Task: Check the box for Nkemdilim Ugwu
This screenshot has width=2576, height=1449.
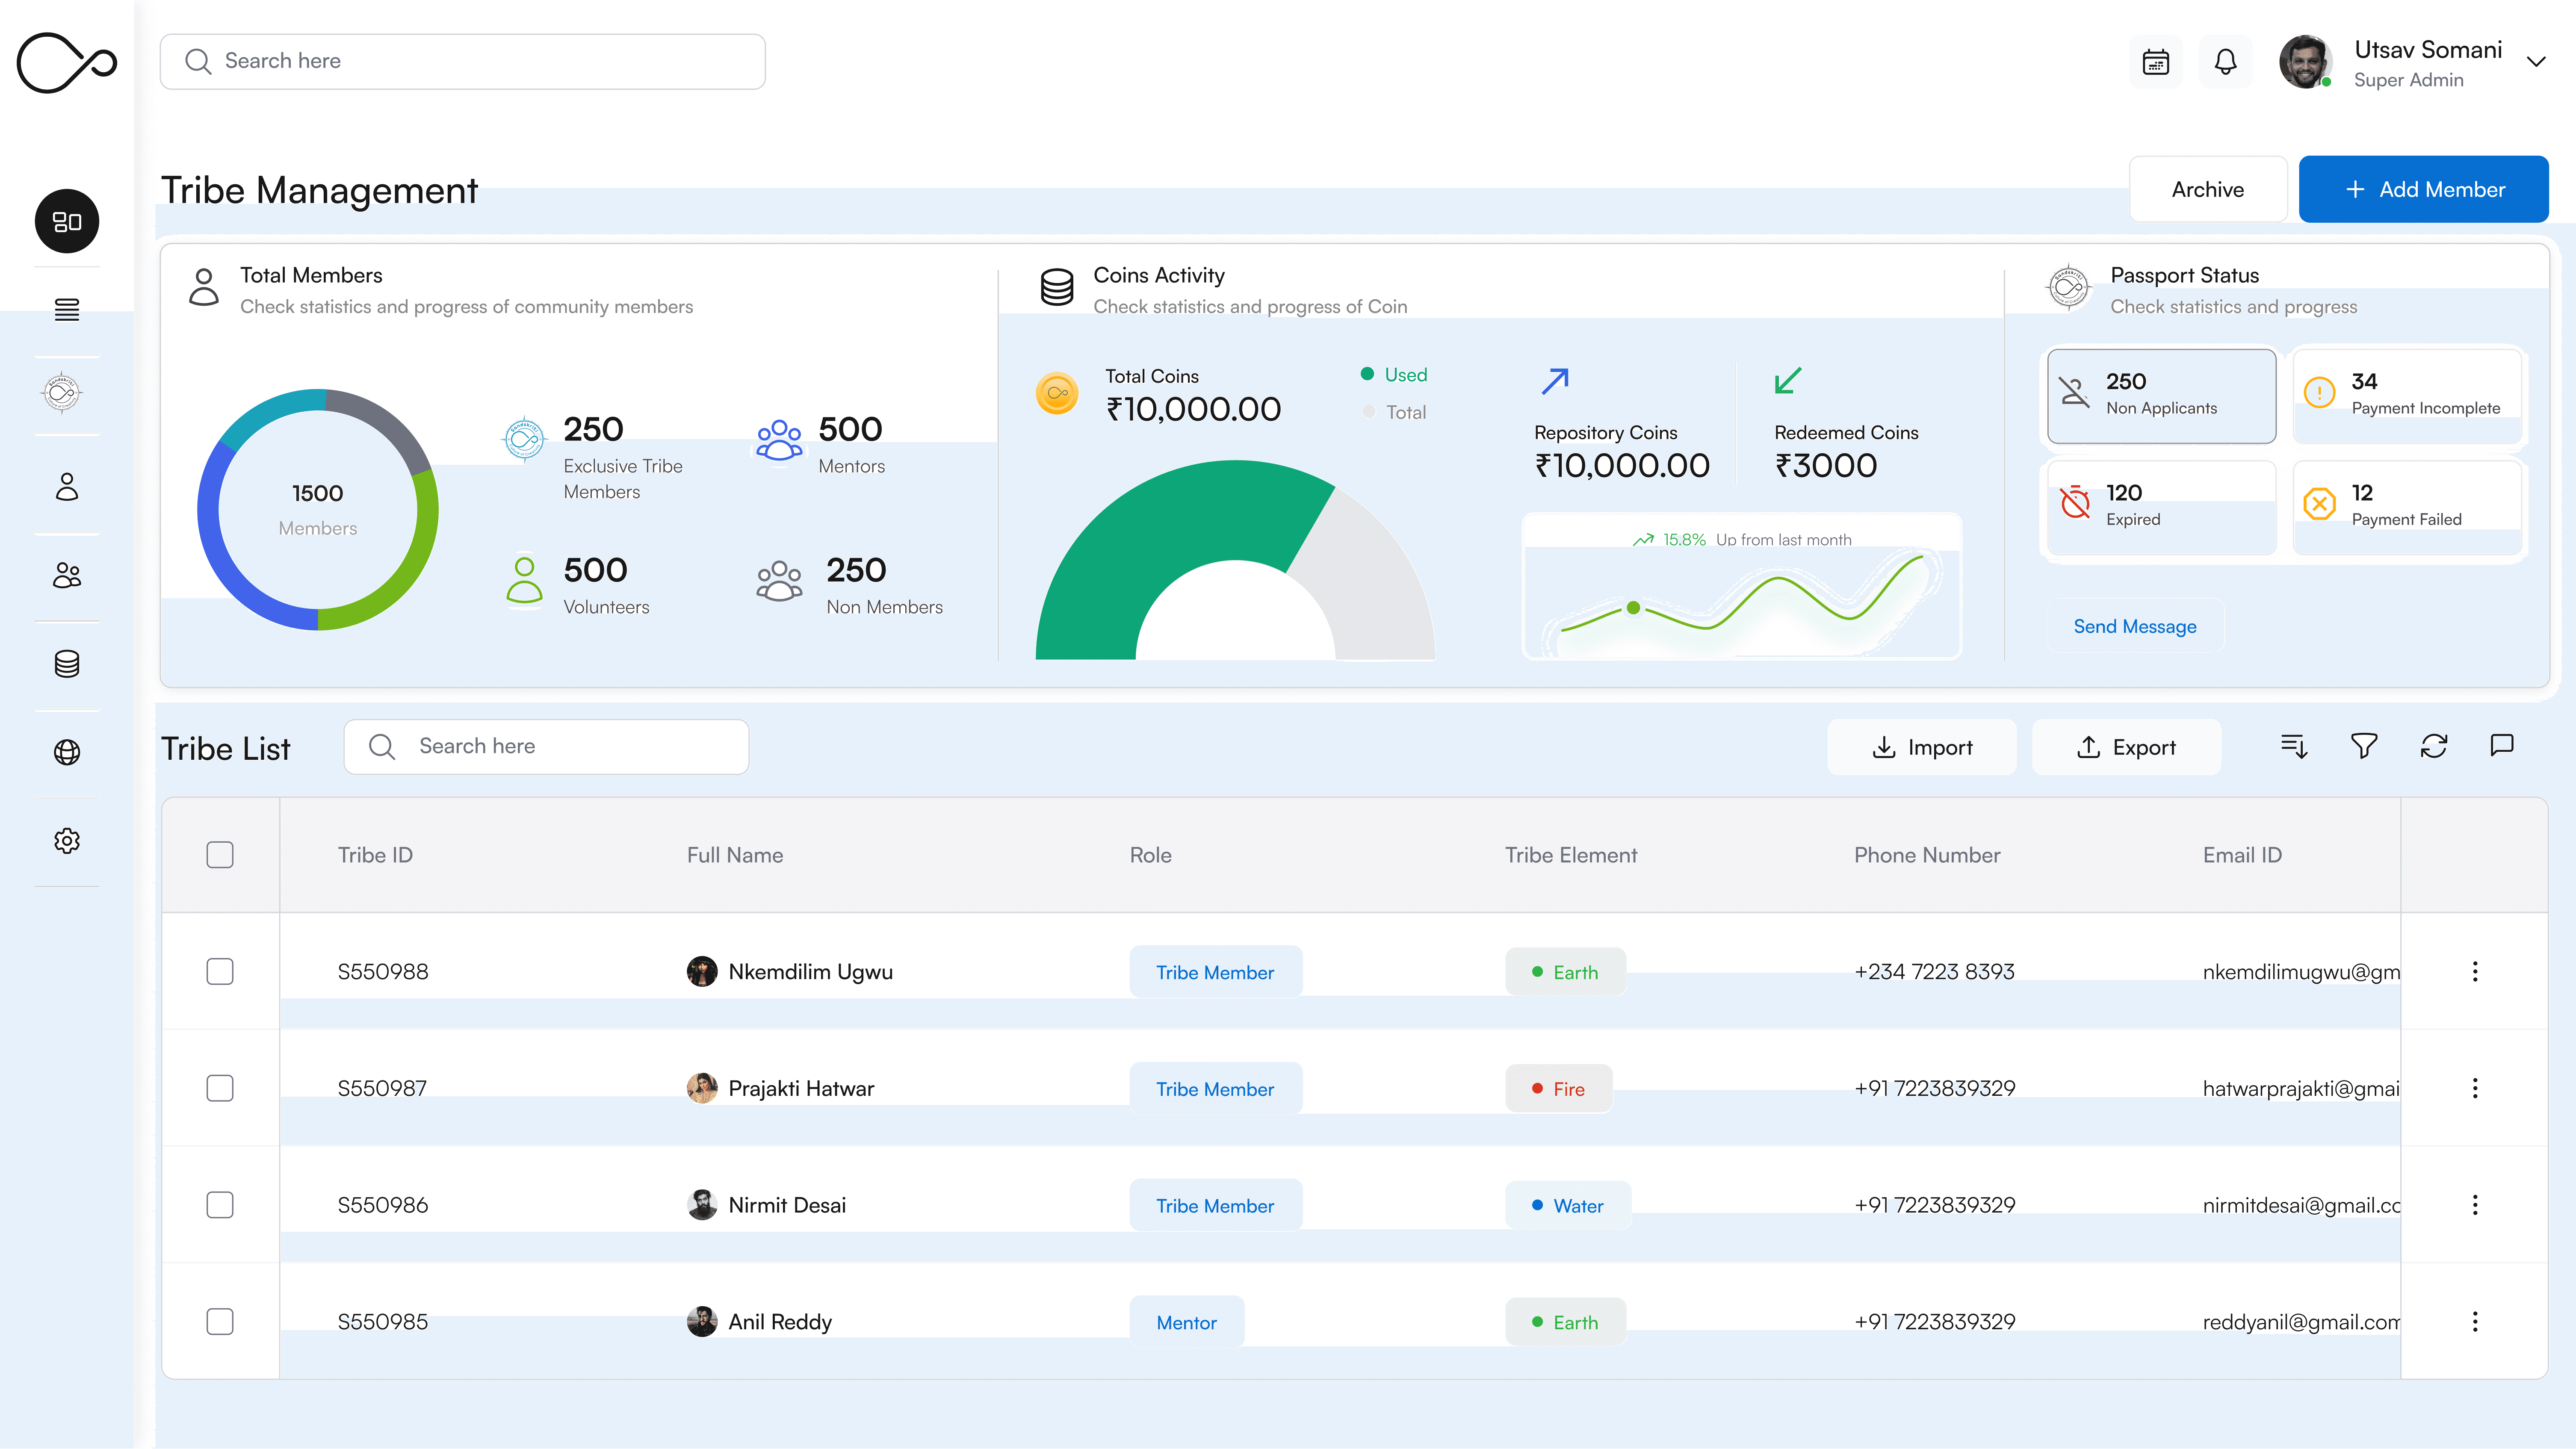Action: click(x=220, y=971)
